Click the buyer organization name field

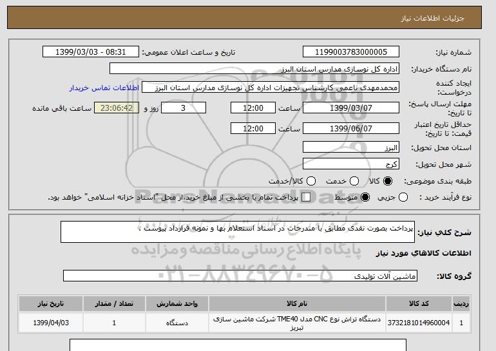(x=254, y=69)
